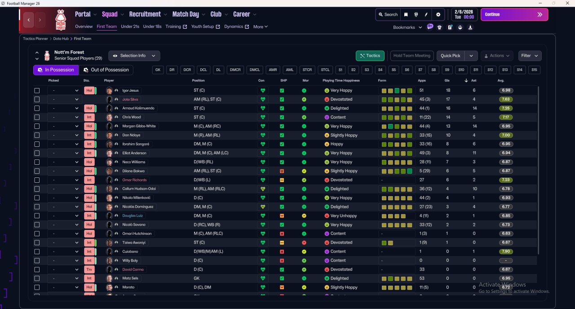Click the pencil edit icon in top bar
This screenshot has width=575, height=309.
click(x=426, y=14)
